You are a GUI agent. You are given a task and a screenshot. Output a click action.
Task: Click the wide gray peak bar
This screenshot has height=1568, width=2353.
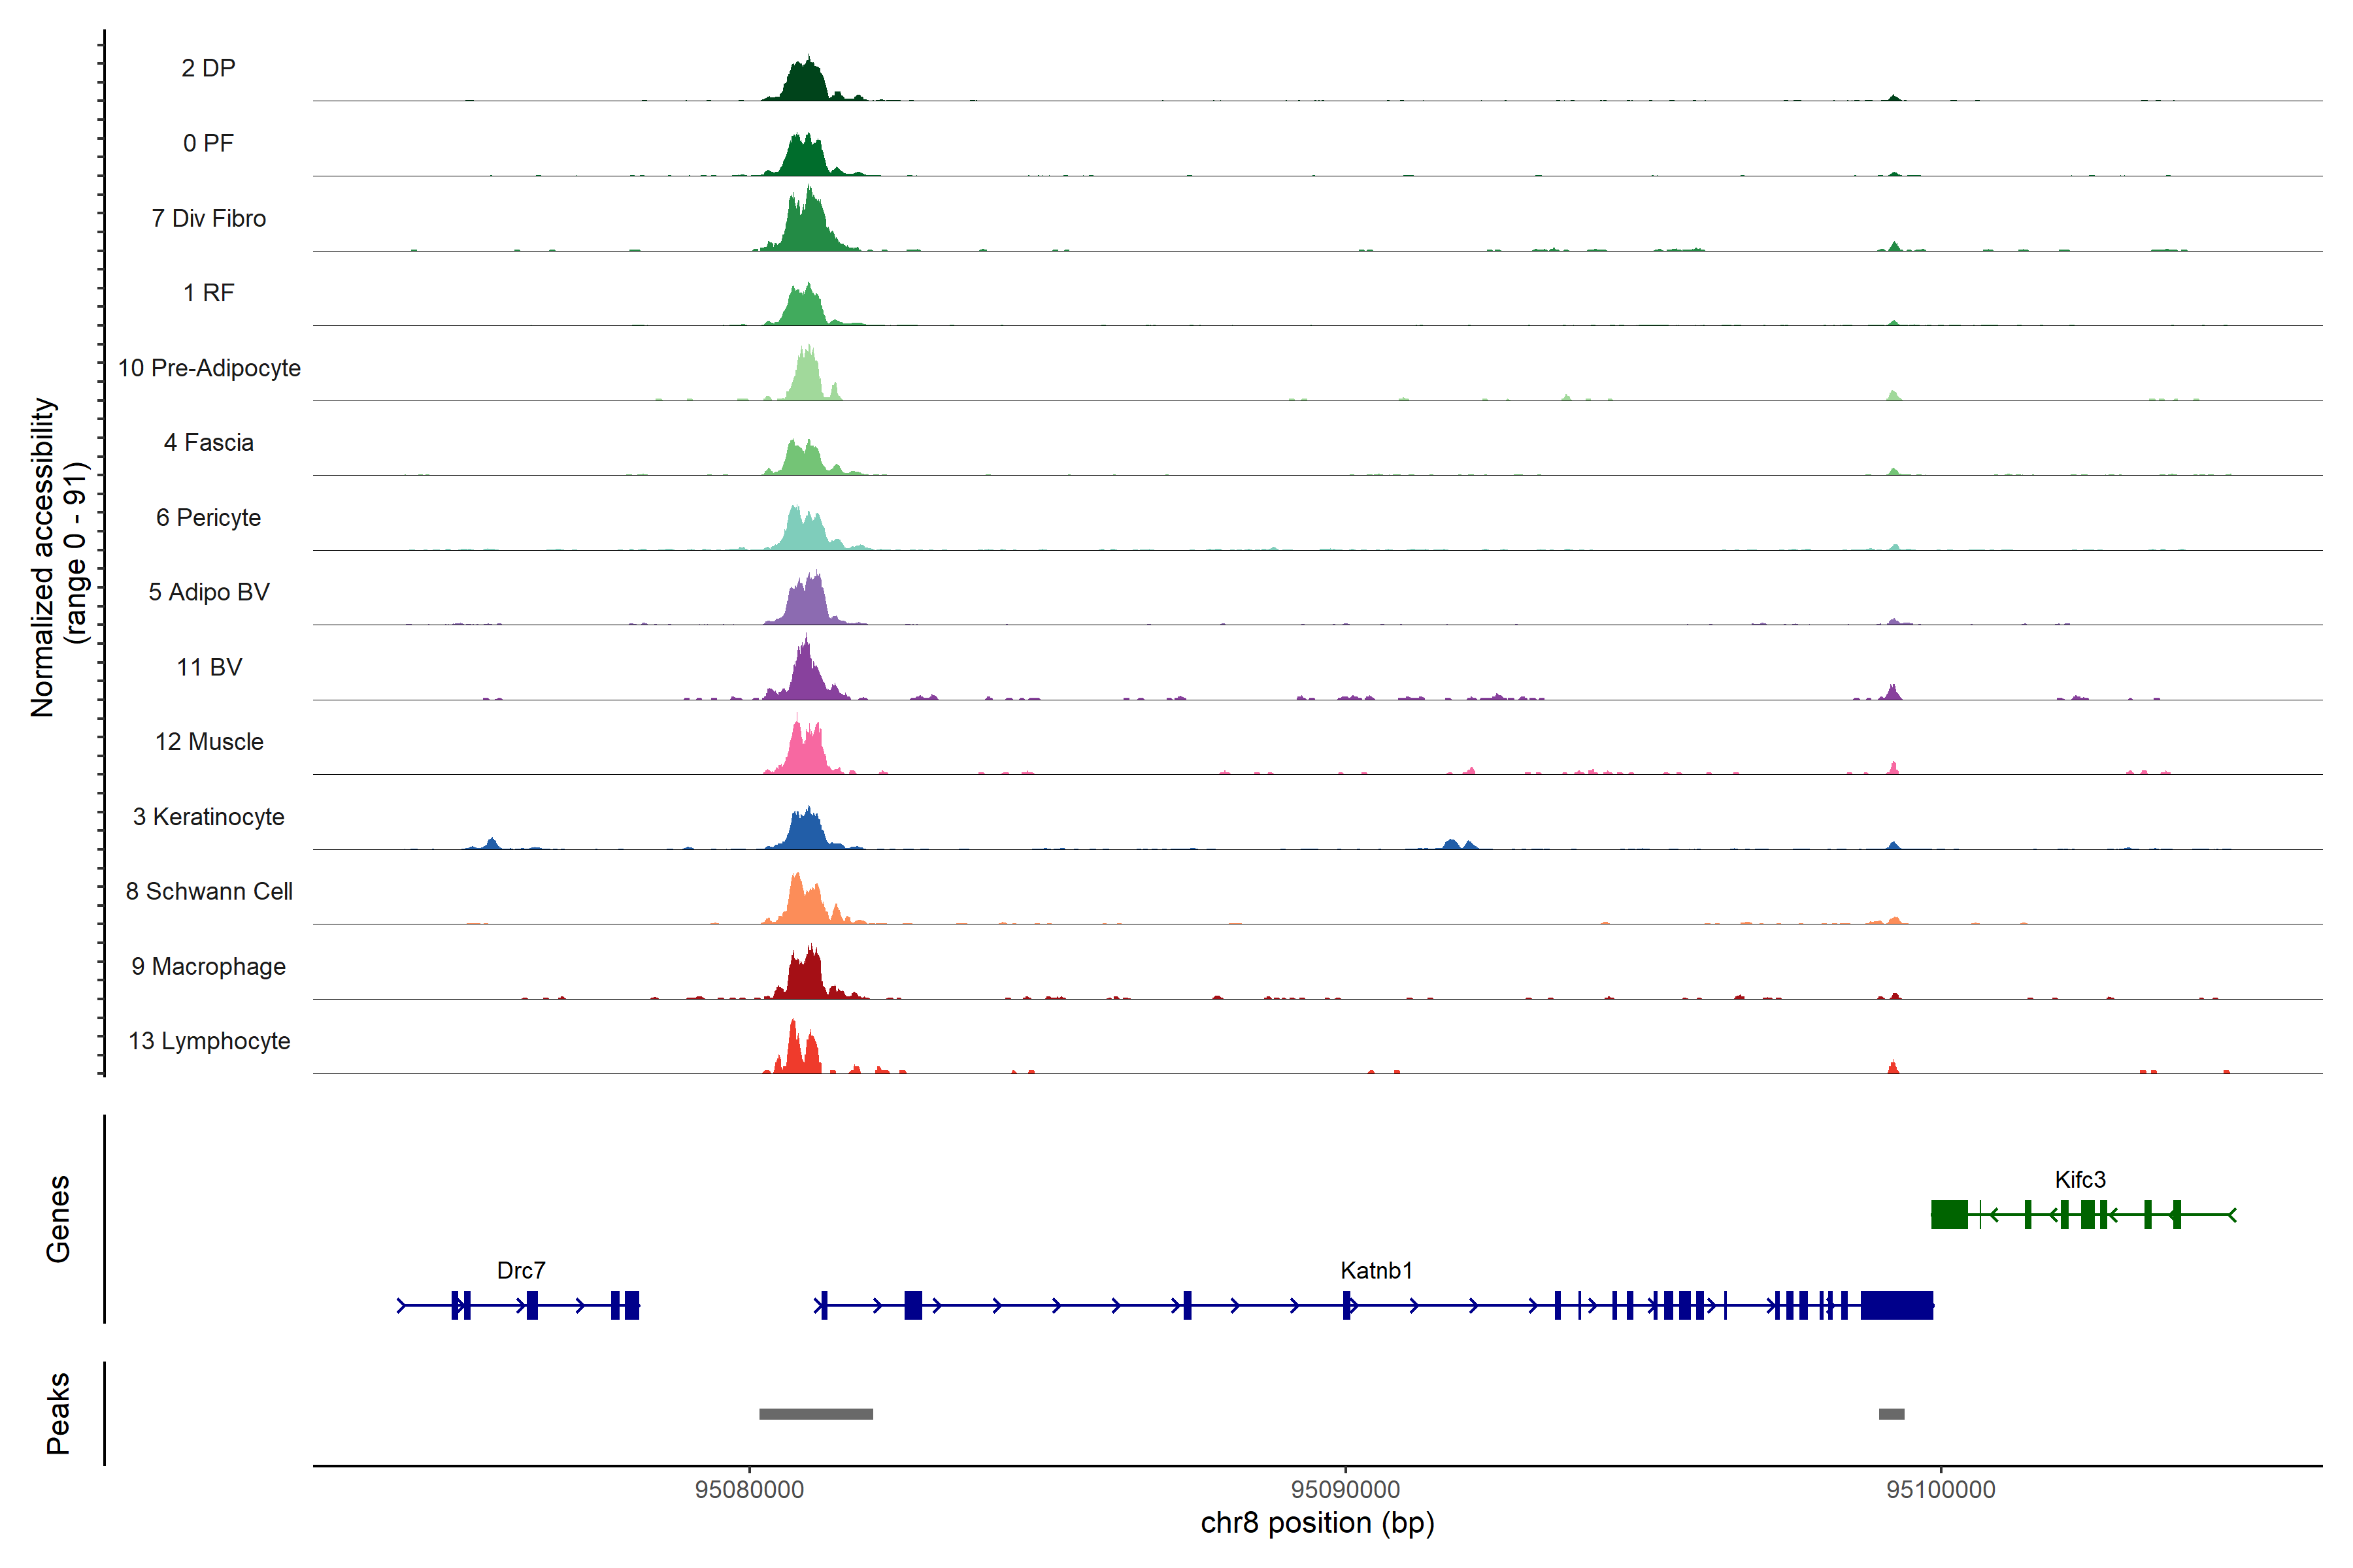(815, 1414)
